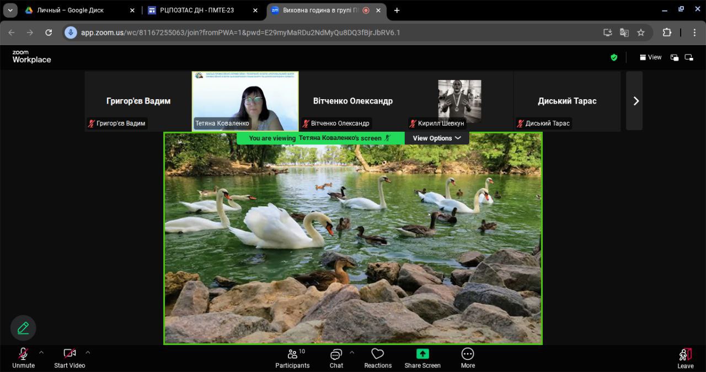Unmute the microphone
The width and height of the screenshot is (706, 372).
[x=23, y=358]
